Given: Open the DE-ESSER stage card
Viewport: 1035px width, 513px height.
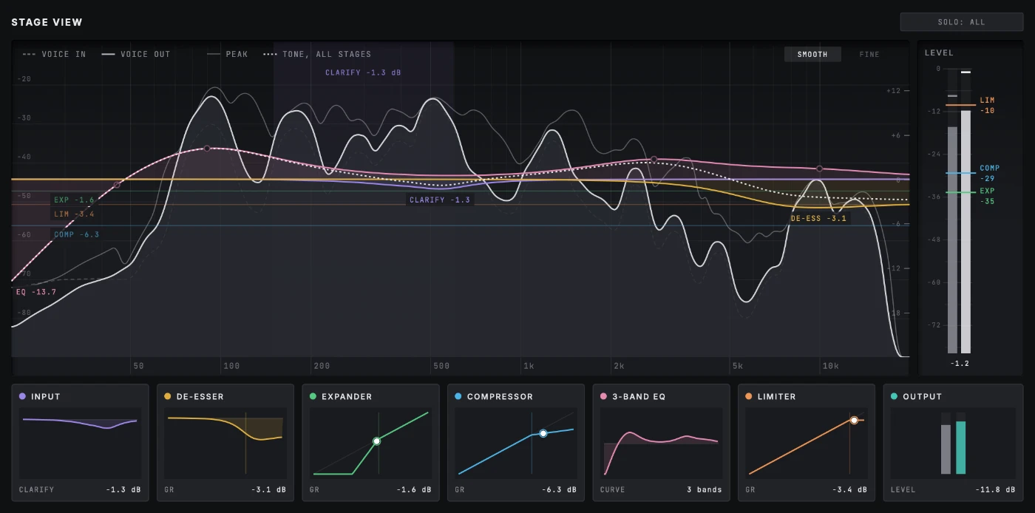Looking at the screenshot, I should tap(225, 442).
